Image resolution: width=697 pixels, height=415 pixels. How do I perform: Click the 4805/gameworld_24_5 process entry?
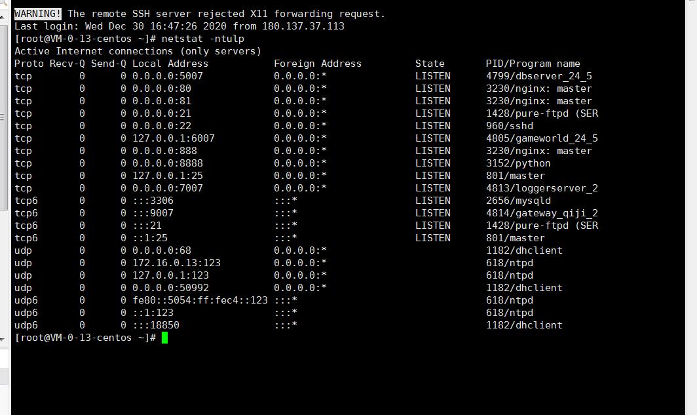pos(541,138)
